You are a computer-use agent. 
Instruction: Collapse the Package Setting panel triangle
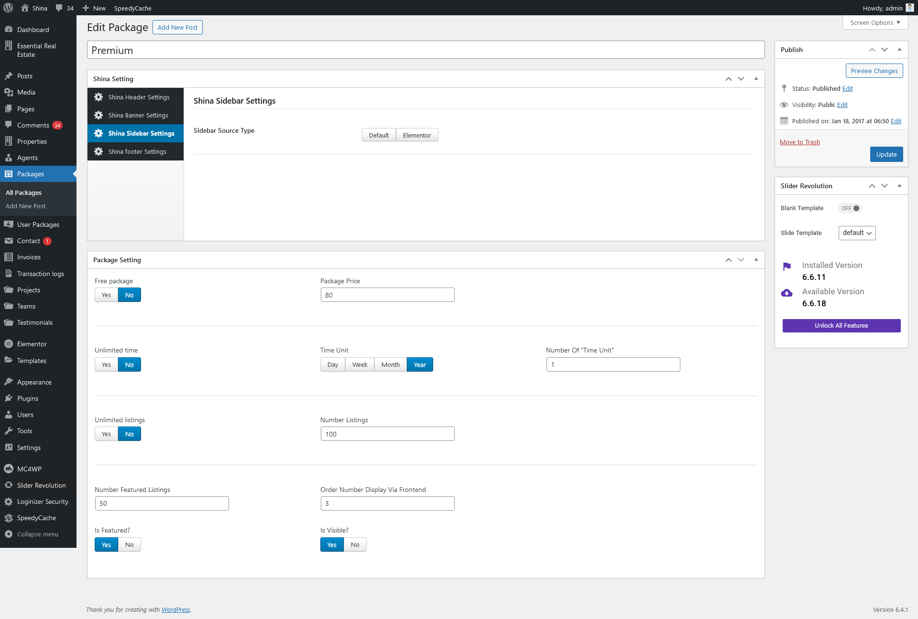point(756,260)
